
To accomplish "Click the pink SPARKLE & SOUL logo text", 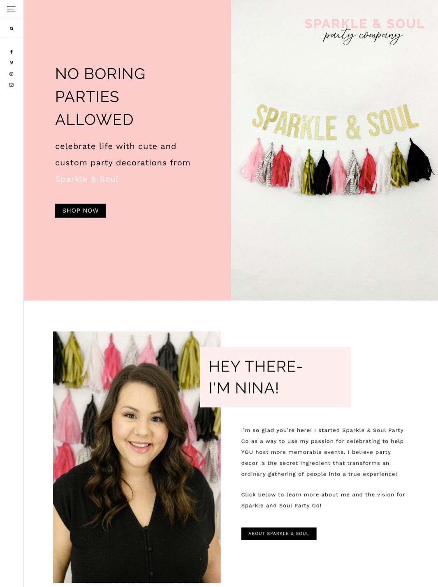I will pos(364,24).
